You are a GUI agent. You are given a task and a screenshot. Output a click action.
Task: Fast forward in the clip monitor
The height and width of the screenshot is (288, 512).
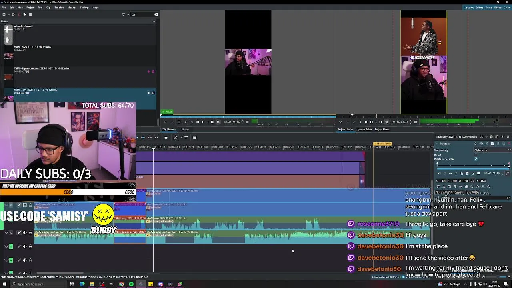click(x=212, y=122)
